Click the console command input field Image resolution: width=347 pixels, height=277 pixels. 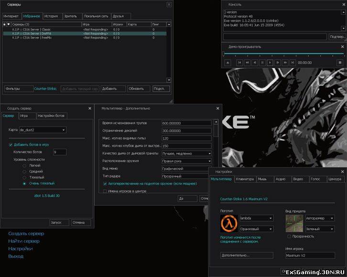275,37
